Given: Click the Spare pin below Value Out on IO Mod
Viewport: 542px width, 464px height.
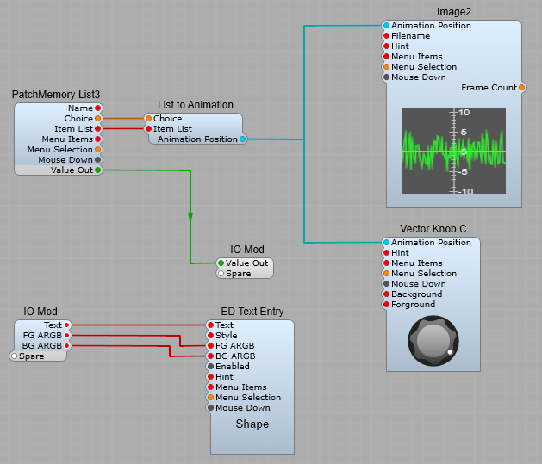Looking at the screenshot, I should 221,274.
